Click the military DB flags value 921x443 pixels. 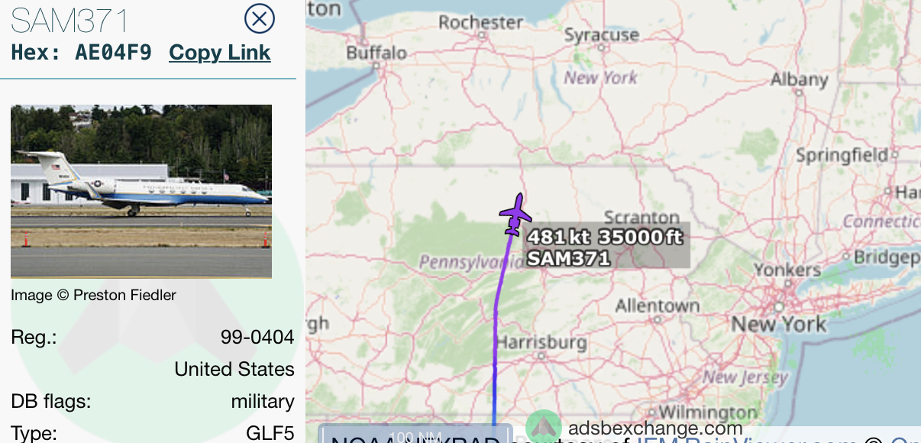(263, 401)
